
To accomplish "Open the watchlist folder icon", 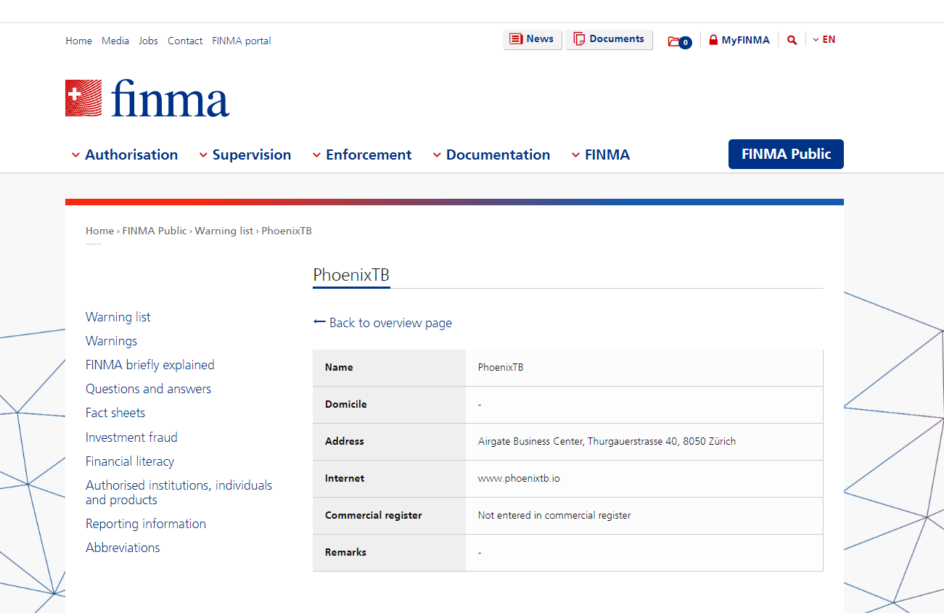I will click(680, 41).
